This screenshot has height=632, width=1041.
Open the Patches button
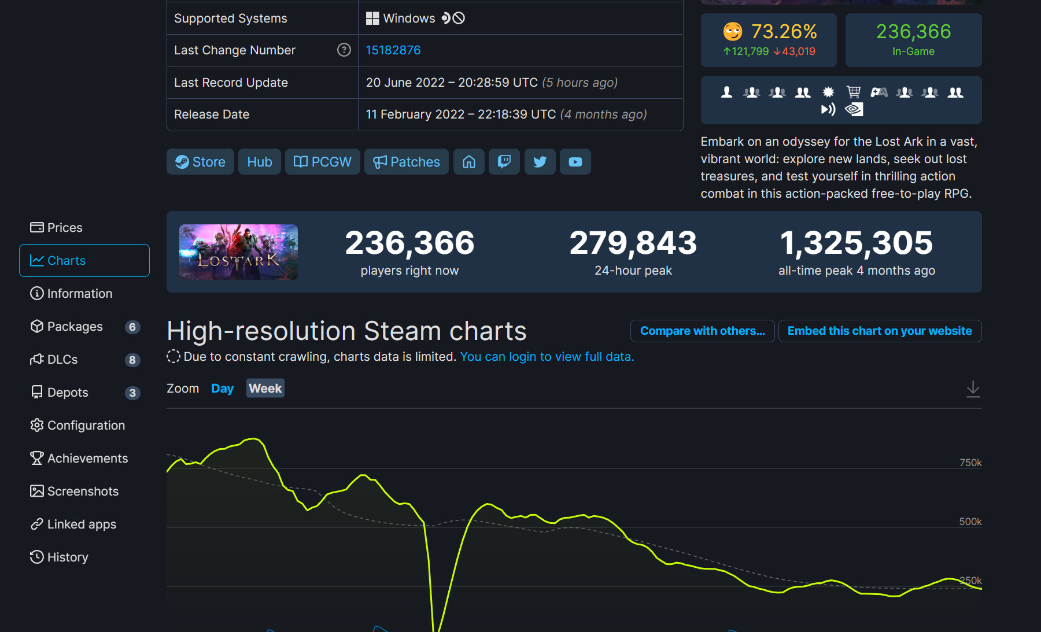pyautogui.click(x=406, y=162)
